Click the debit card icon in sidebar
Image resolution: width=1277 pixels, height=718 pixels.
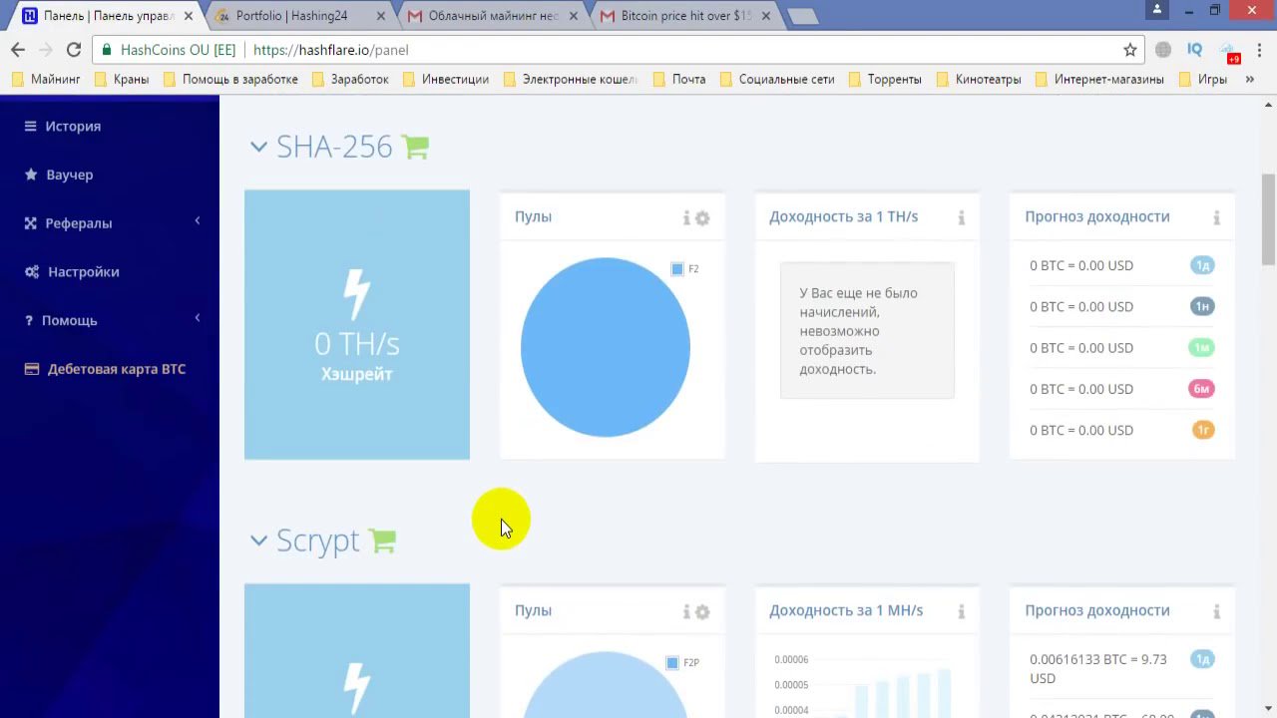pos(31,369)
